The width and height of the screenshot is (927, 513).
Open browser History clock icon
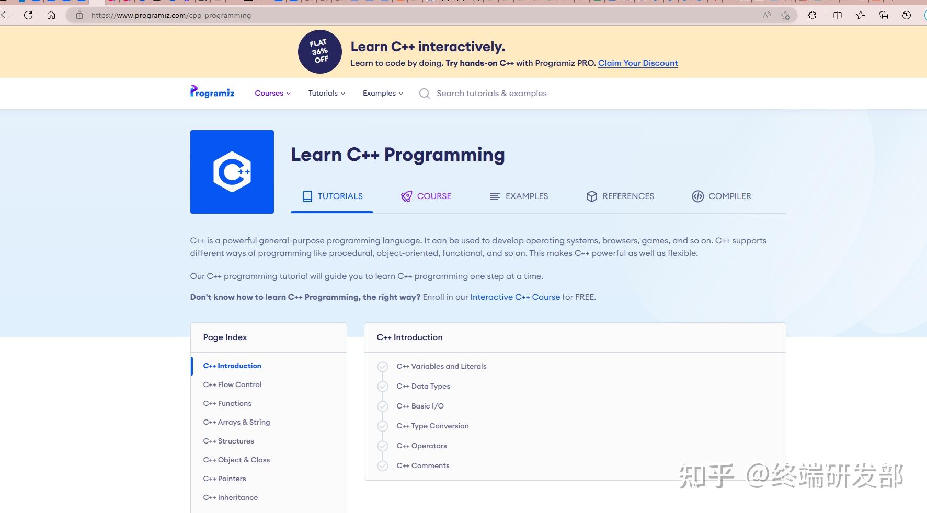coord(907,15)
